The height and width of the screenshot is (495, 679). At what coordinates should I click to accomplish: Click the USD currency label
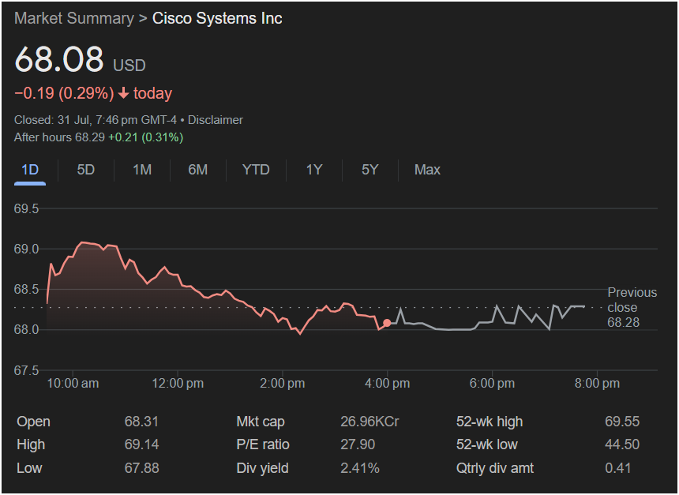pyautogui.click(x=129, y=66)
